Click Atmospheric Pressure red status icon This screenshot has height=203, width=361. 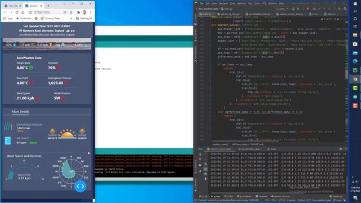click(66, 83)
